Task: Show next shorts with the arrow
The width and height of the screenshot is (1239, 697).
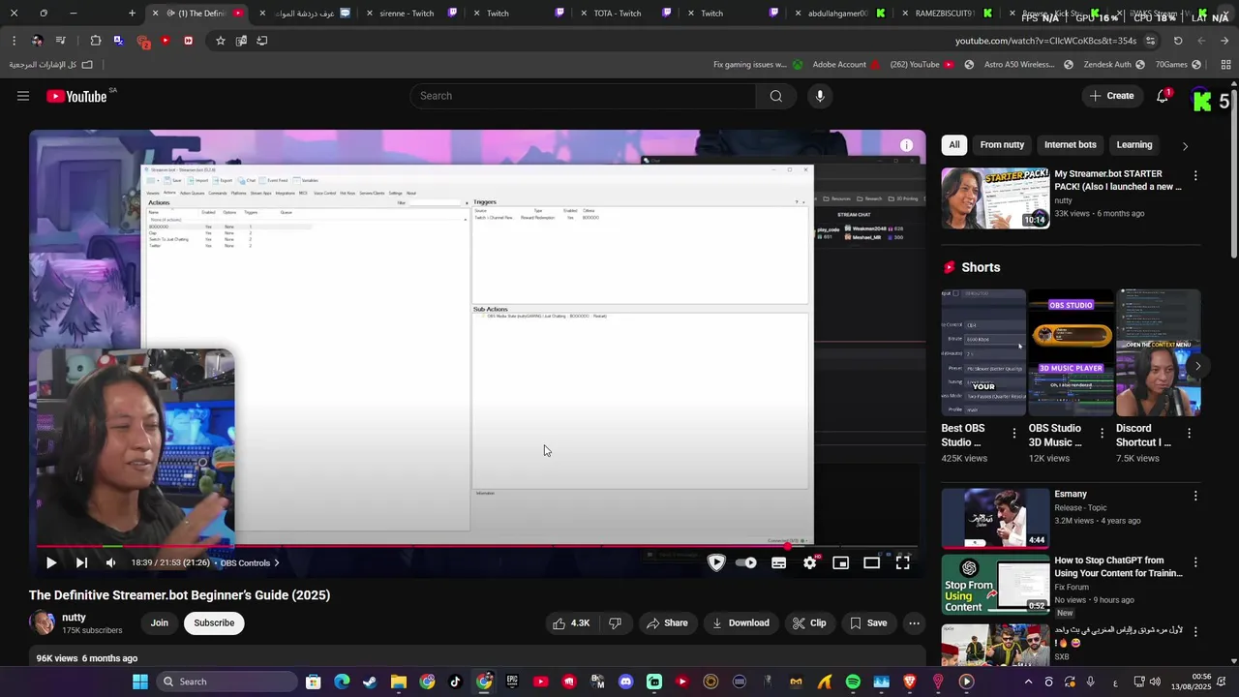Action: [x=1197, y=366]
